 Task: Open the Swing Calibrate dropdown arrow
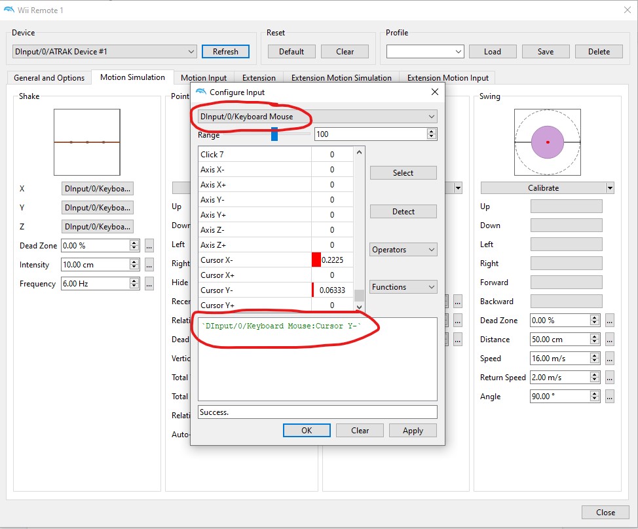[x=610, y=188]
